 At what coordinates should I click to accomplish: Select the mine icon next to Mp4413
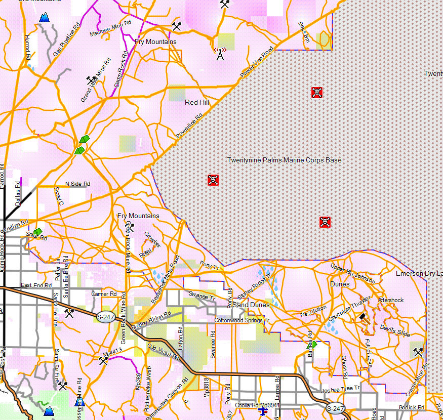pos(103,360)
